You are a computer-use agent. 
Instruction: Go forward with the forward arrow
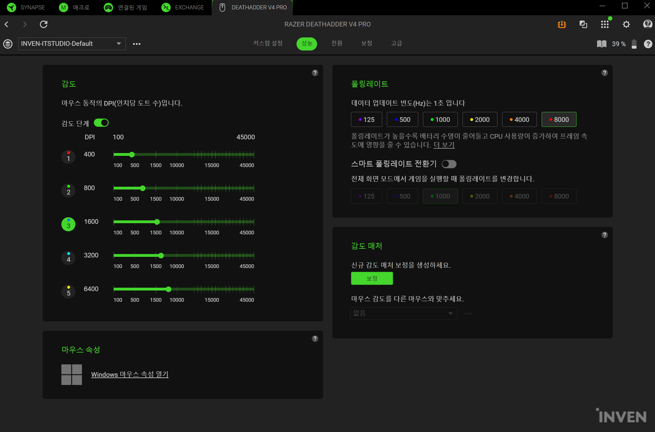pyautogui.click(x=25, y=24)
